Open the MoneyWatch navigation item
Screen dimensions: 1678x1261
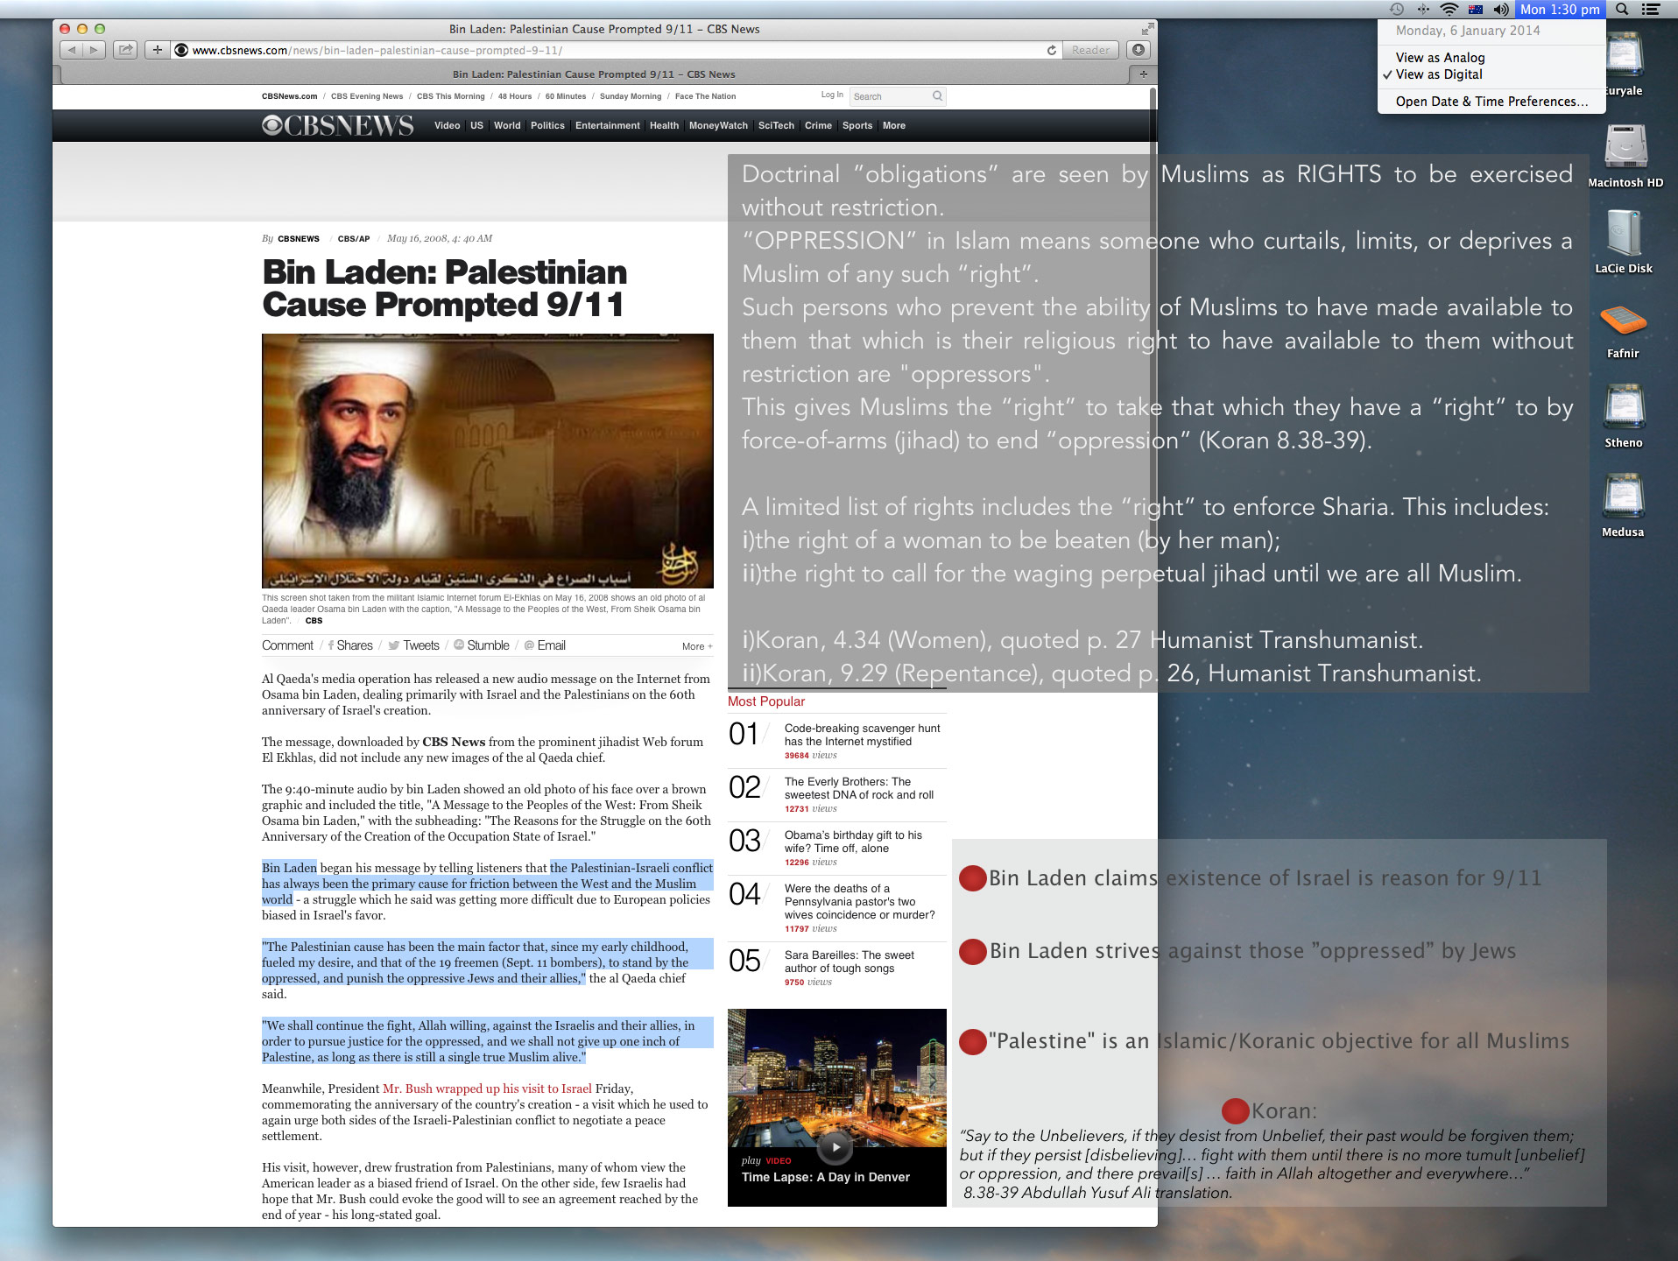(718, 126)
